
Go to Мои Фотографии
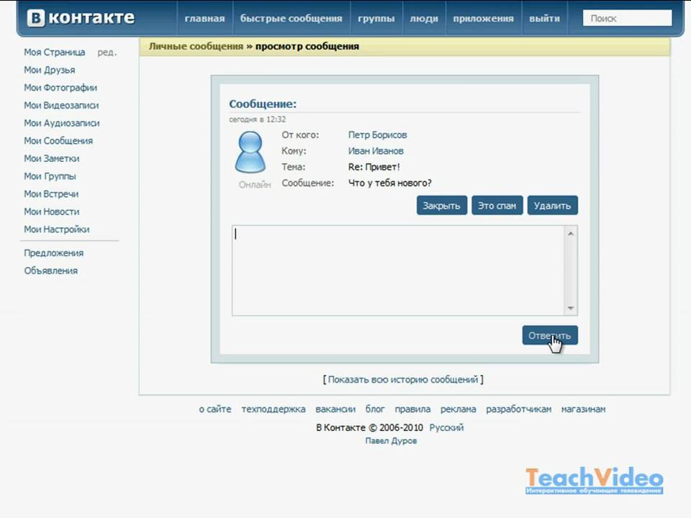(60, 87)
